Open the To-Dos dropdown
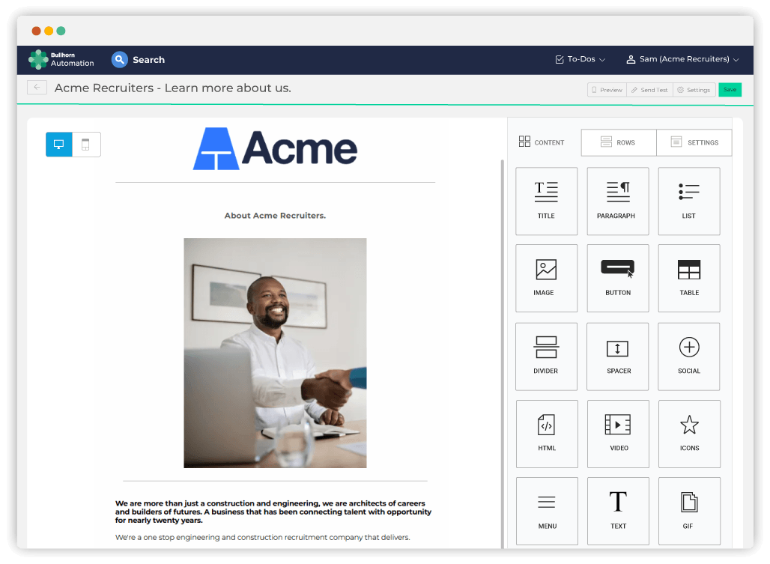 pyautogui.click(x=580, y=59)
